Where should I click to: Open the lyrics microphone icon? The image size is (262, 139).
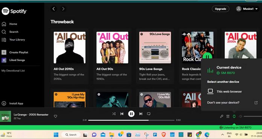[x=222, y=117]
